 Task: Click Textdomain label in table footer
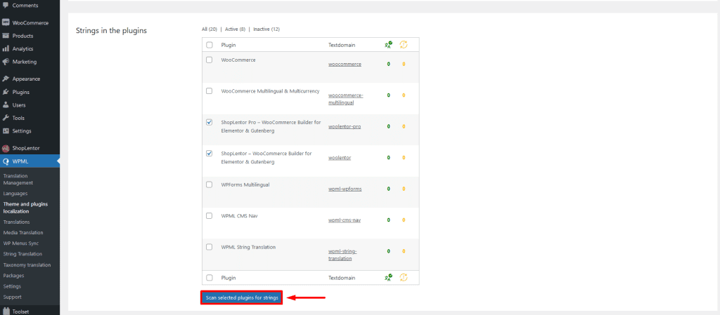(x=342, y=277)
